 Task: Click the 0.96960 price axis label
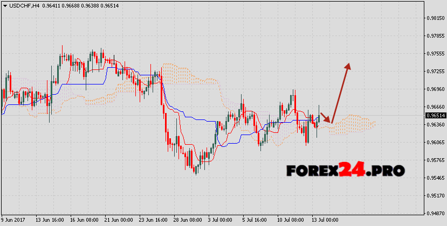435,89
